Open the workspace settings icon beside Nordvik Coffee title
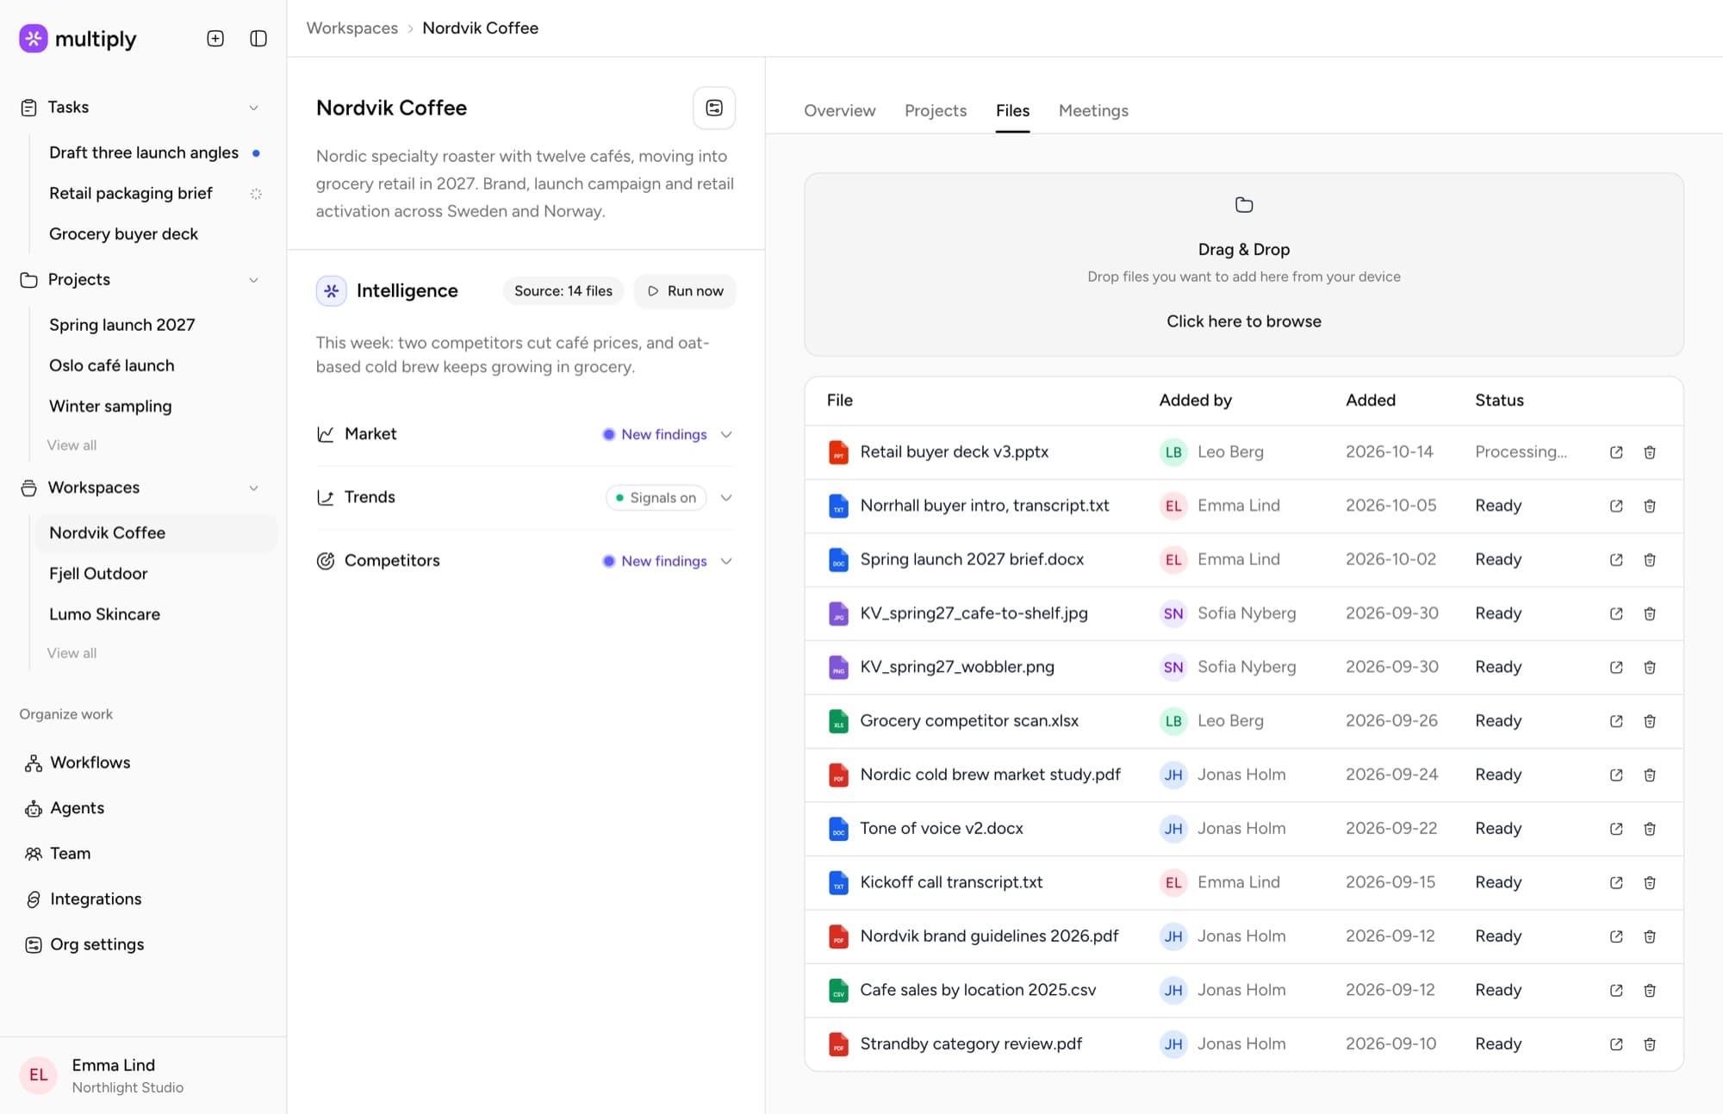 point(714,108)
